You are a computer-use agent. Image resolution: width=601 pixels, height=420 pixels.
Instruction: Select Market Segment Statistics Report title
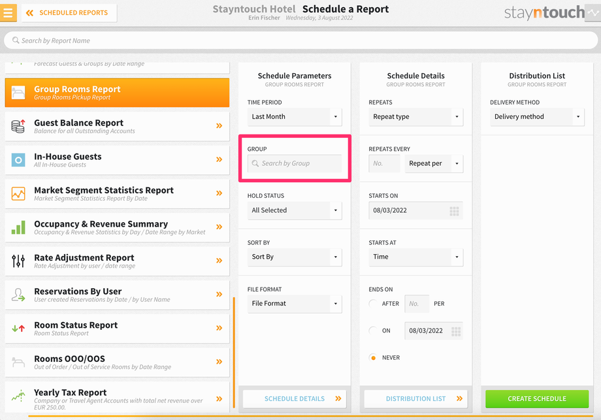point(104,190)
